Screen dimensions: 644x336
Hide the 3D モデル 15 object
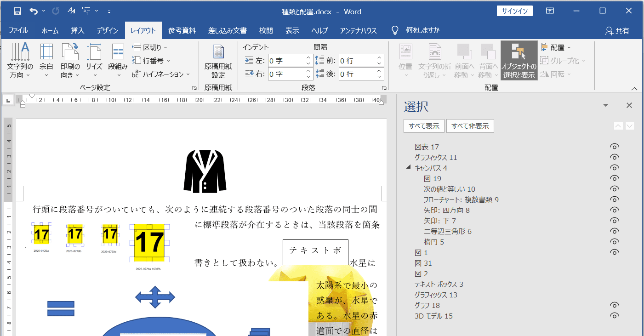click(x=614, y=316)
